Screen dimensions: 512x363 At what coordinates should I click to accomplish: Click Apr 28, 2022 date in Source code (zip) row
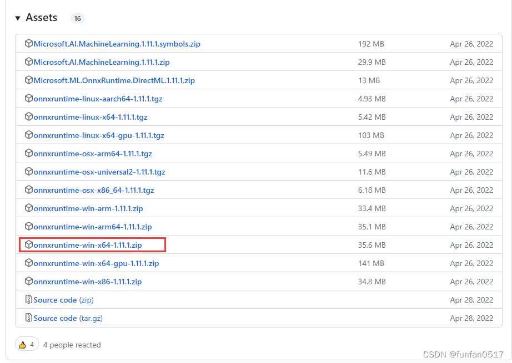point(471,299)
